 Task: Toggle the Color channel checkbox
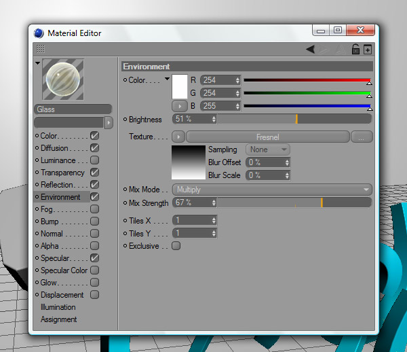[95, 135]
